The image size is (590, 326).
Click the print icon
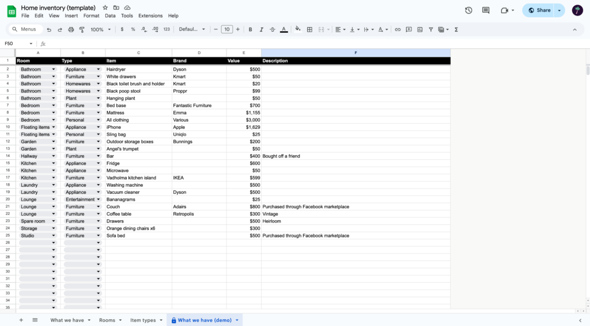tap(71, 29)
